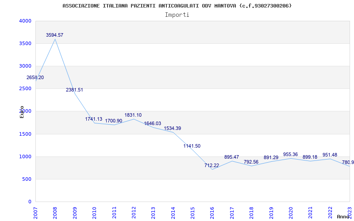This screenshot has width=354, height=221.
Task: Select data label 792.56
Action: coord(251,162)
